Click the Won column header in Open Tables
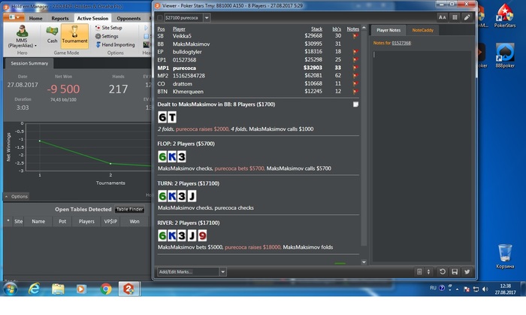Image resolution: width=526 pixels, height=315 pixels. click(x=135, y=222)
